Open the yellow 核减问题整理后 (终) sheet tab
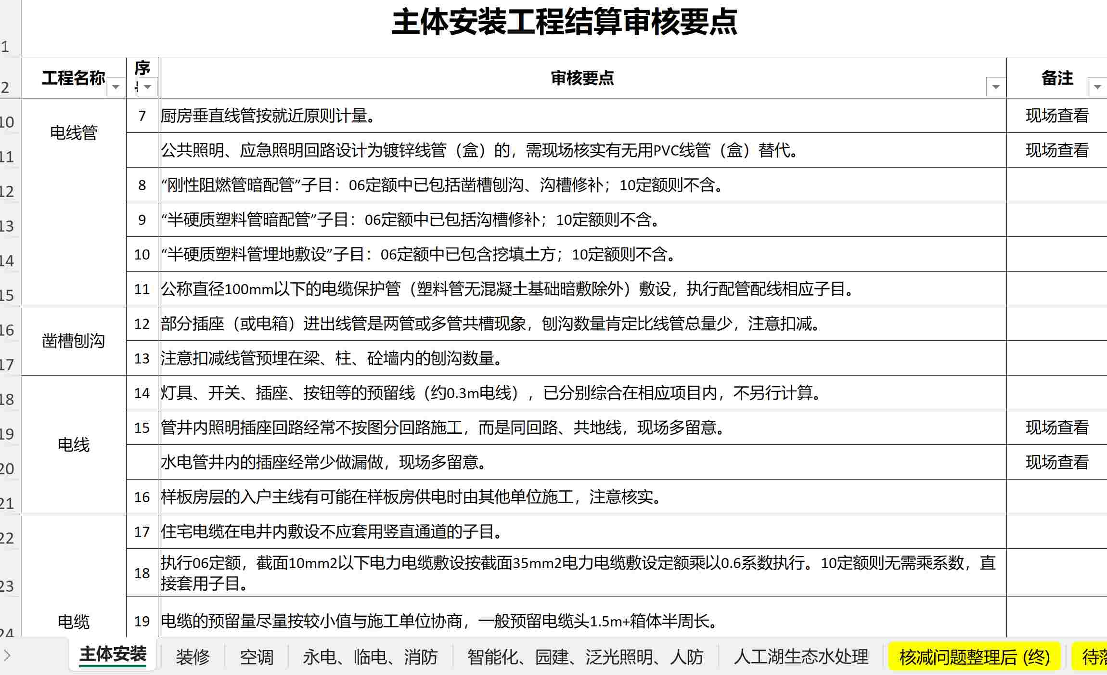Image resolution: width=1107 pixels, height=675 pixels. [974, 657]
